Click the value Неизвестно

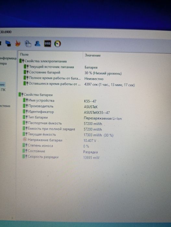click(x=94, y=79)
